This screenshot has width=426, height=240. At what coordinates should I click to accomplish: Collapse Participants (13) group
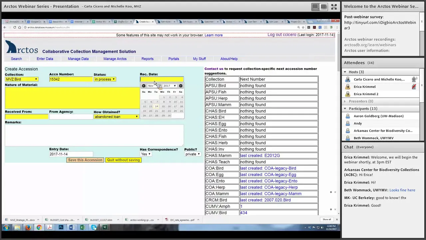coord(345,109)
